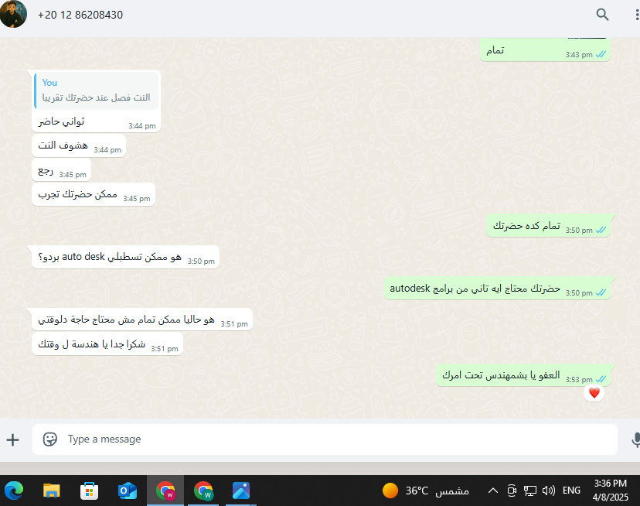Click the Meet Now camera tray icon
This screenshot has height=506, width=640.
coord(512,491)
